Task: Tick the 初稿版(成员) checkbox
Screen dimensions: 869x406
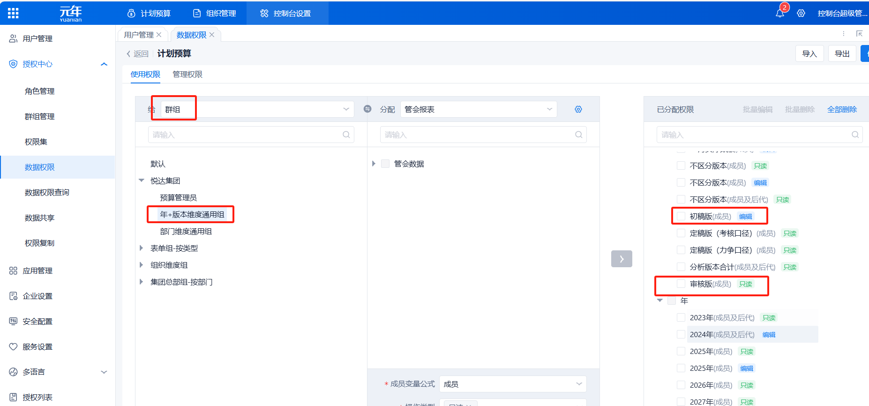Action: pos(681,216)
